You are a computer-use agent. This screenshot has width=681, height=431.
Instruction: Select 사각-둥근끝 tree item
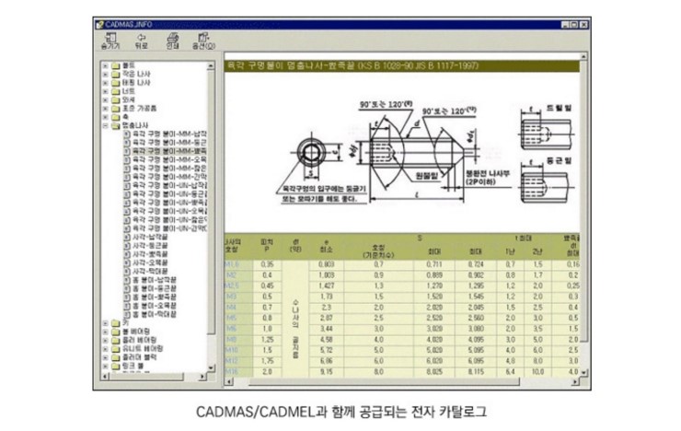tap(150, 246)
